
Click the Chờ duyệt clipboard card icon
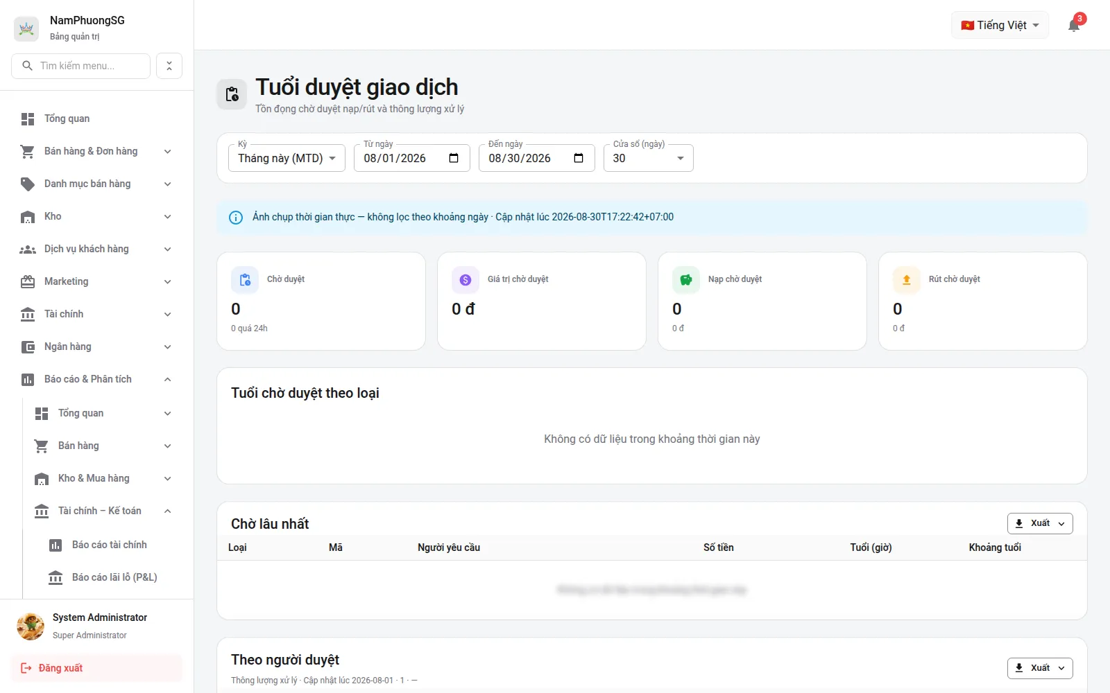click(245, 280)
